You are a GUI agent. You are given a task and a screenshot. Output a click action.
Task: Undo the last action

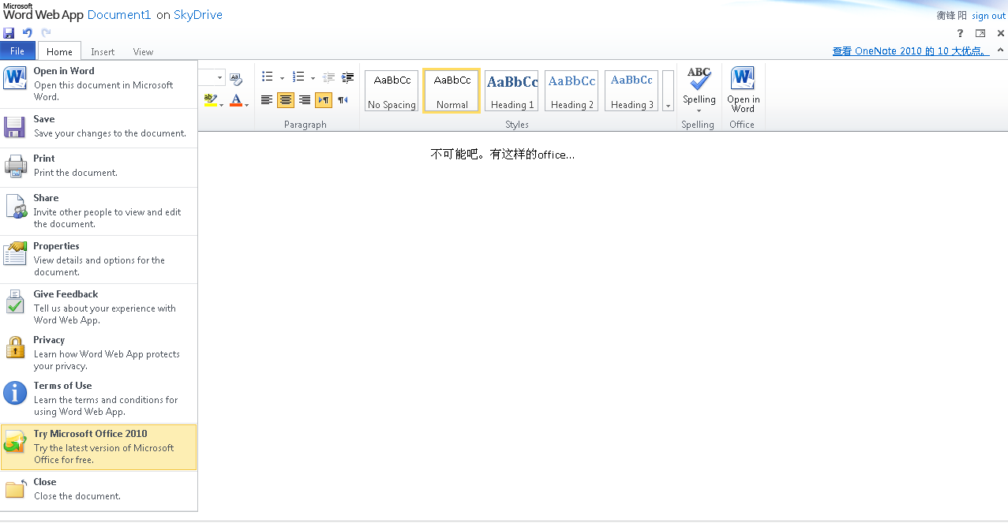(28, 33)
